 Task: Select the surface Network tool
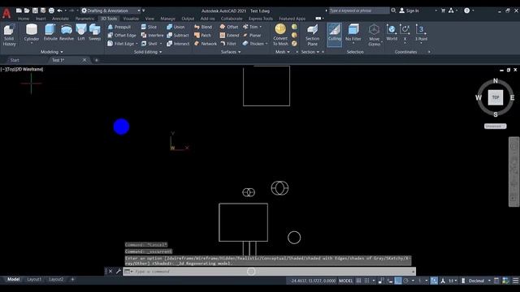point(206,43)
